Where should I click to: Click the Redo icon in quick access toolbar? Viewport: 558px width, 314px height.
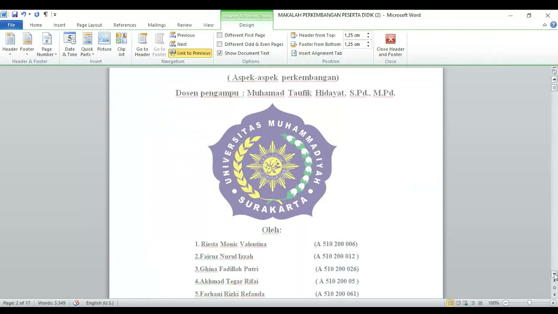click(37, 15)
